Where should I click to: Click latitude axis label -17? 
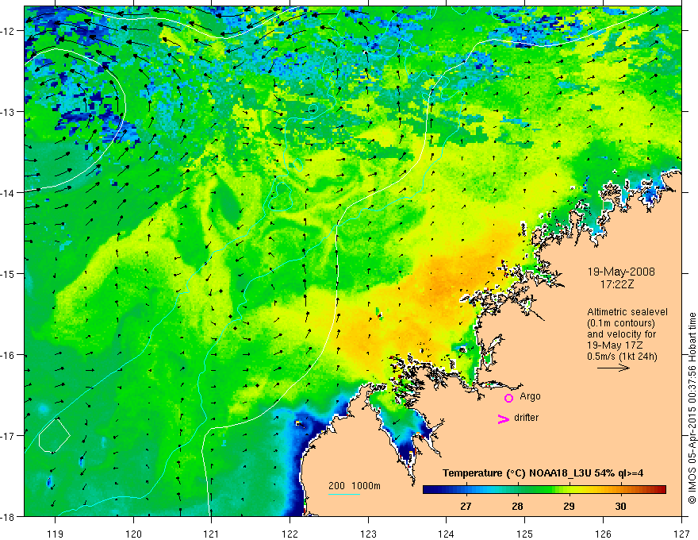pos(8,436)
